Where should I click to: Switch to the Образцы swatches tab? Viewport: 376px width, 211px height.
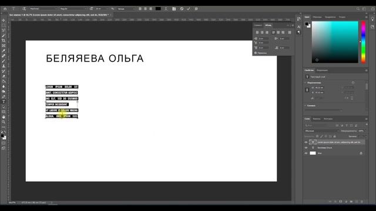coord(317,17)
